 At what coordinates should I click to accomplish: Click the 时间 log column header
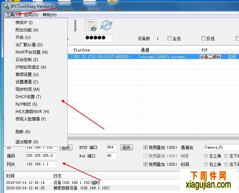28,176
